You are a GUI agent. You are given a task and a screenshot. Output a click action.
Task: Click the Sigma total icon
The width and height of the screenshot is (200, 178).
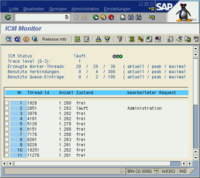[x=132, y=39]
